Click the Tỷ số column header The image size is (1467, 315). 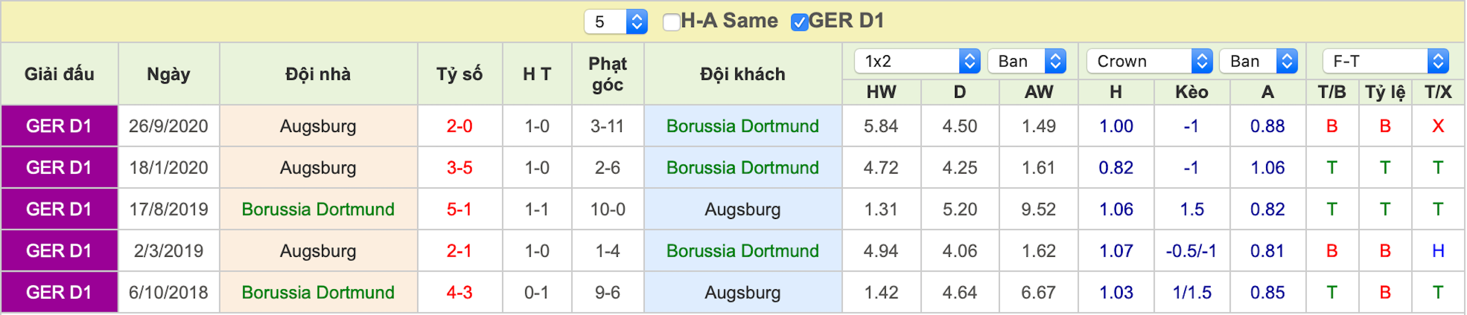[459, 74]
